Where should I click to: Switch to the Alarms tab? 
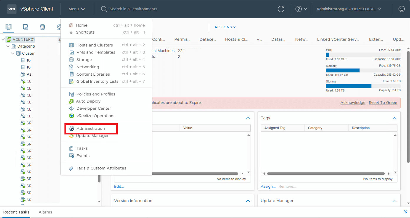point(45,212)
